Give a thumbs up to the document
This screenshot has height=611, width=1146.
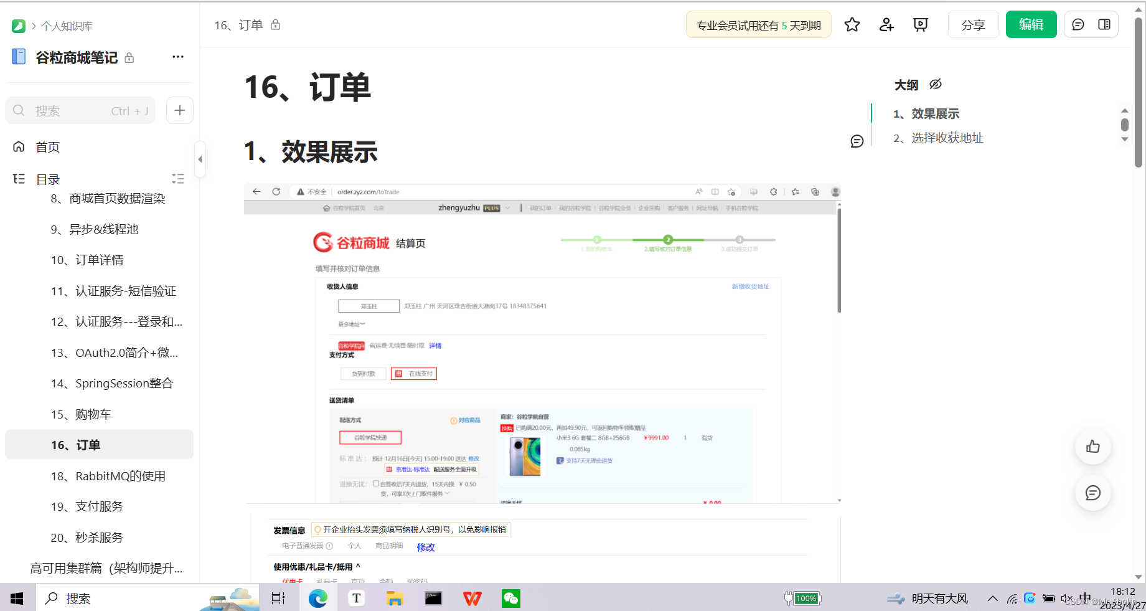point(1092,447)
